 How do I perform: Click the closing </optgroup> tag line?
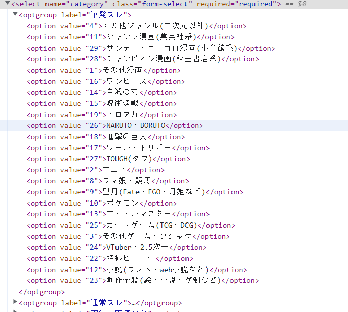coord(41,292)
